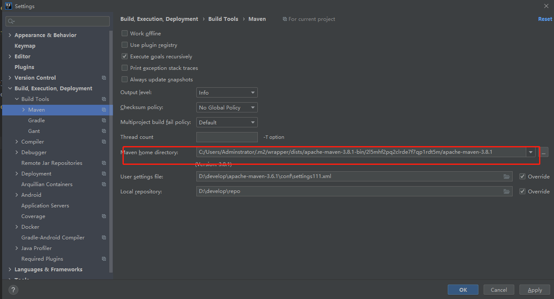Screen dimensions: 554x299
Task: Enable Print exception stack traces
Action: 124,68
